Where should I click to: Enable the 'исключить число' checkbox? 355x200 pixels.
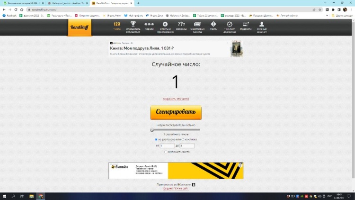coord(165,152)
